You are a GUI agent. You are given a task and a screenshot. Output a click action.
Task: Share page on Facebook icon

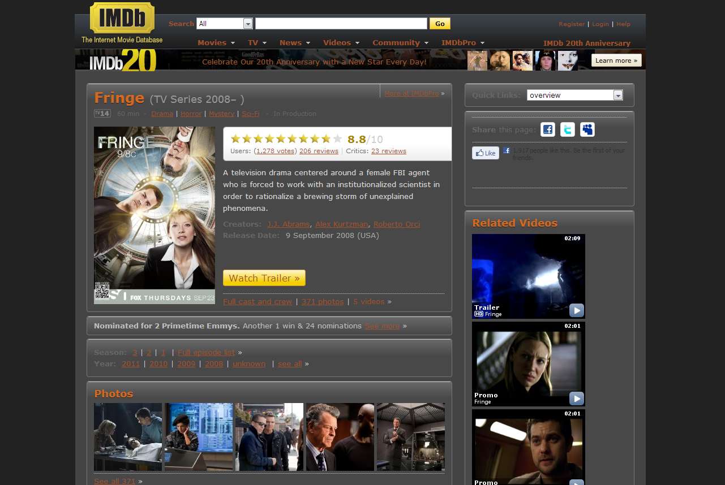(548, 129)
